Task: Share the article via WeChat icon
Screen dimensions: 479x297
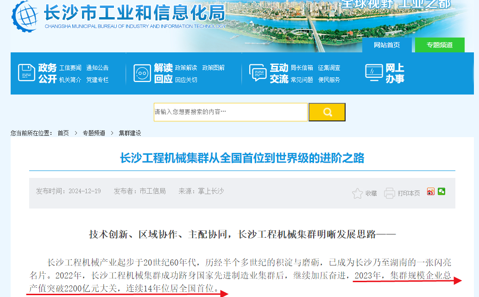Action: [x=441, y=191]
